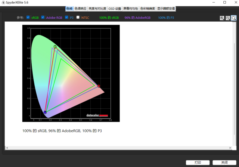Uncheck the sRGB reference checkbox
Viewport: 239px width, 167px height.
[28, 17]
